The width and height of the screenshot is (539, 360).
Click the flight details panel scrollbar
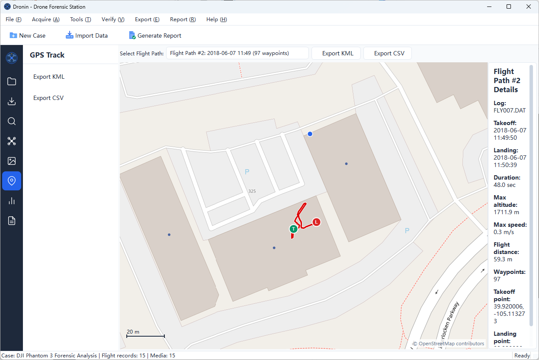[531, 195]
